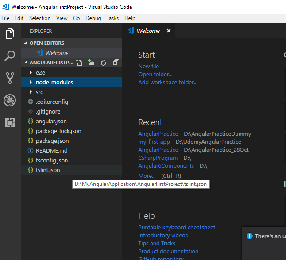
Task: Click the Collapse All folders icon
Action: pyautogui.click(x=116, y=63)
